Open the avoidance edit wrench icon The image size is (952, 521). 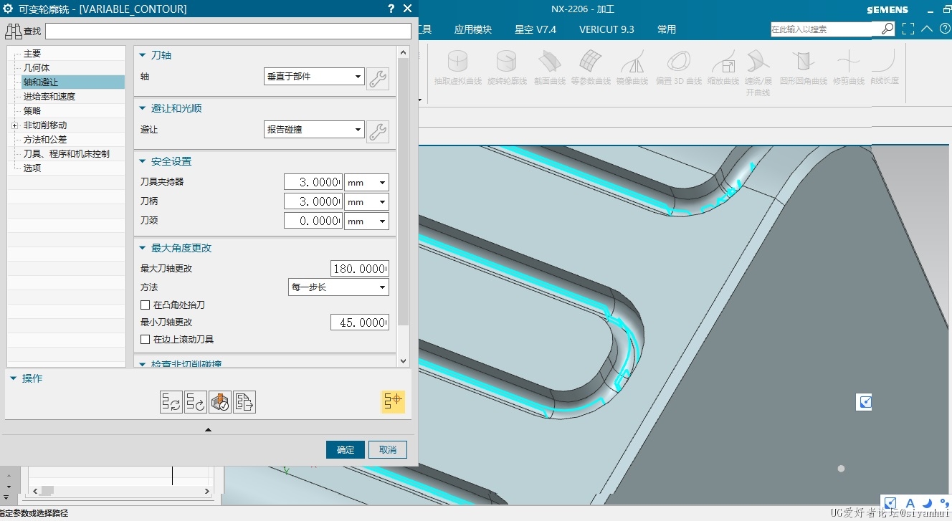378,131
